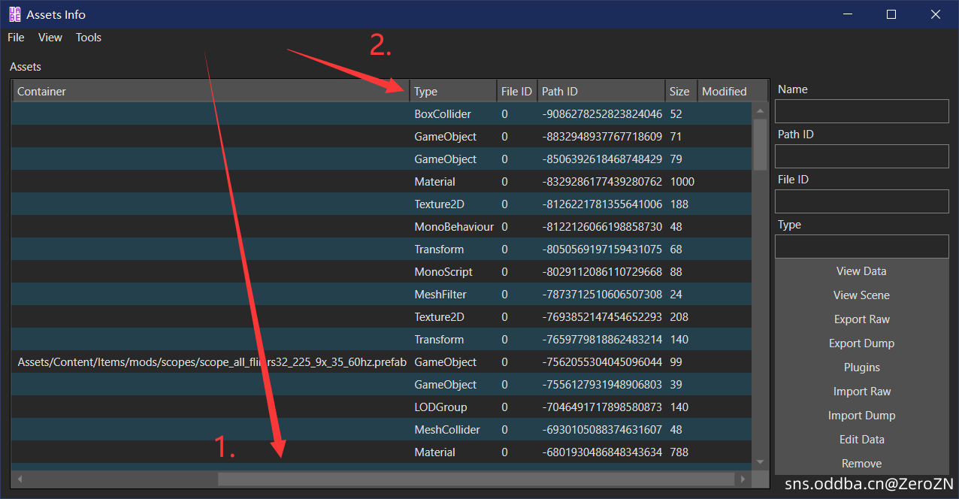Click the vertical scrollbar up arrow
Viewport: 959px width, 499px height.
click(x=759, y=110)
